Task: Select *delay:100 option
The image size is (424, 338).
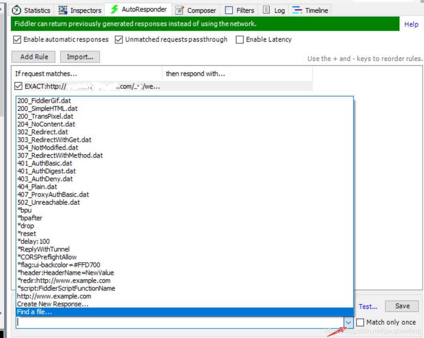Action: (x=185, y=241)
